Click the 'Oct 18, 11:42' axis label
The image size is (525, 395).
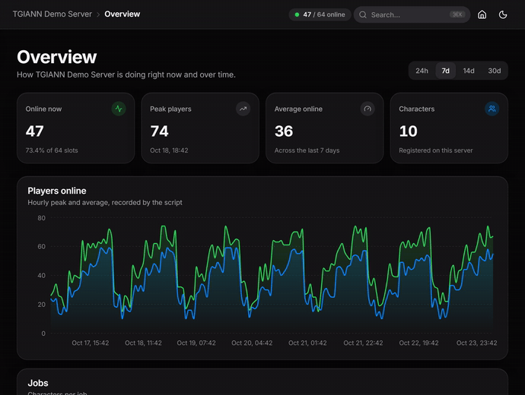(143, 343)
